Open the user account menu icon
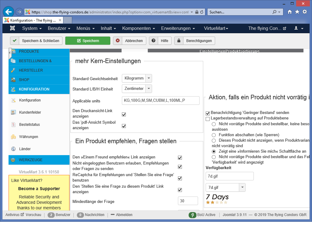 pos(298,28)
